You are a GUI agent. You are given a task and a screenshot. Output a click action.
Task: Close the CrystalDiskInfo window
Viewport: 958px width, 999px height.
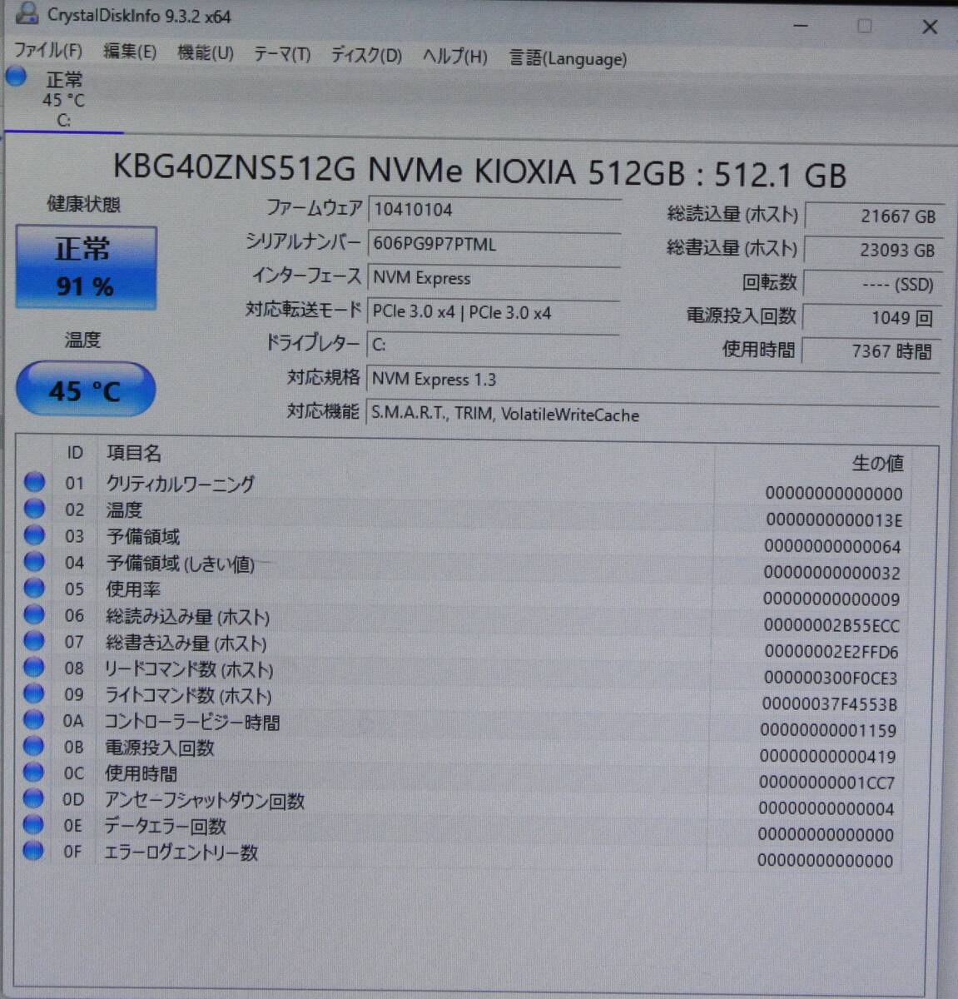pyautogui.click(x=930, y=27)
